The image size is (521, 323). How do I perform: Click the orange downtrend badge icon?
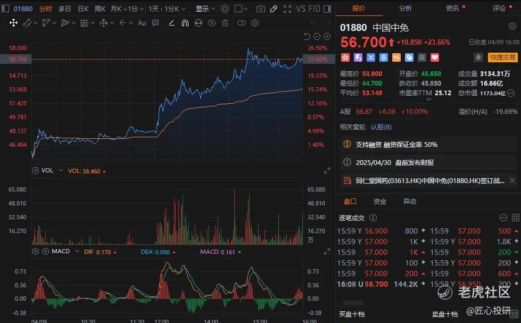pyautogui.click(x=396, y=57)
